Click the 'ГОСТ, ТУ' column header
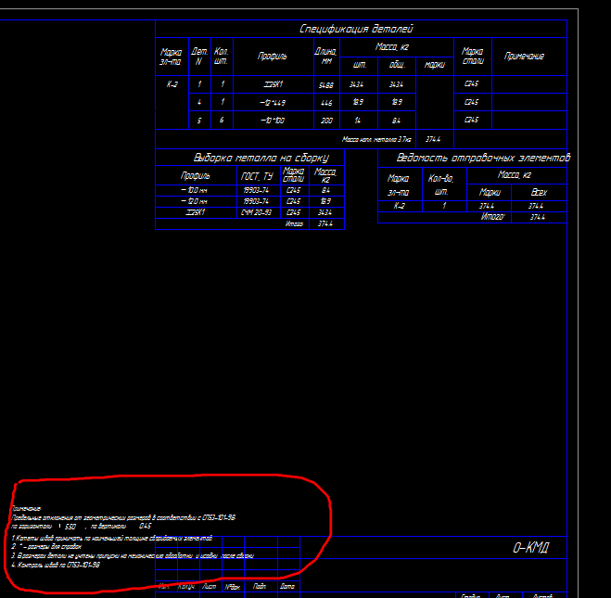Image resolution: width=611 pixels, height=598 pixels. 257,176
